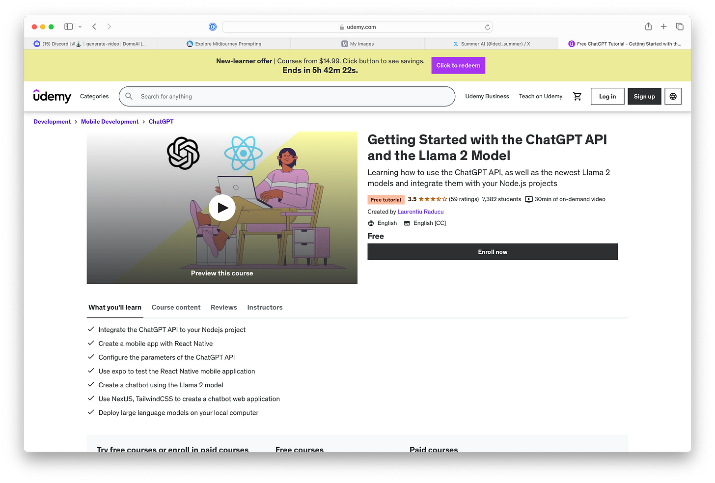Open the Categories menu
This screenshot has width=715, height=483.
(94, 96)
